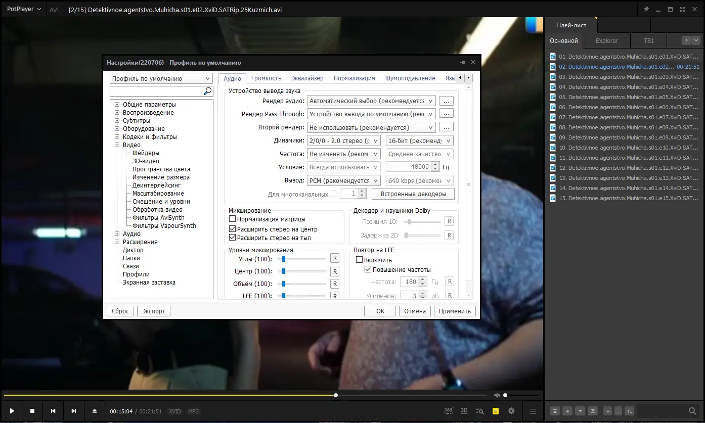
Task: Click the Play button in the player
Action: (x=12, y=411)
